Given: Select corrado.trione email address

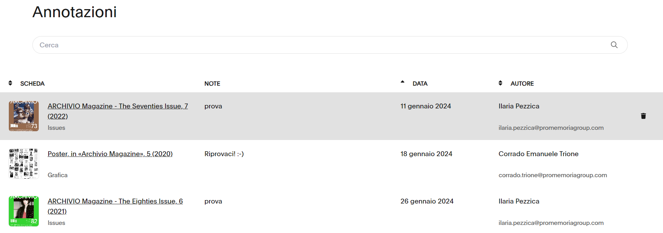Looking at the screenshot, I should tap(553, 175).
